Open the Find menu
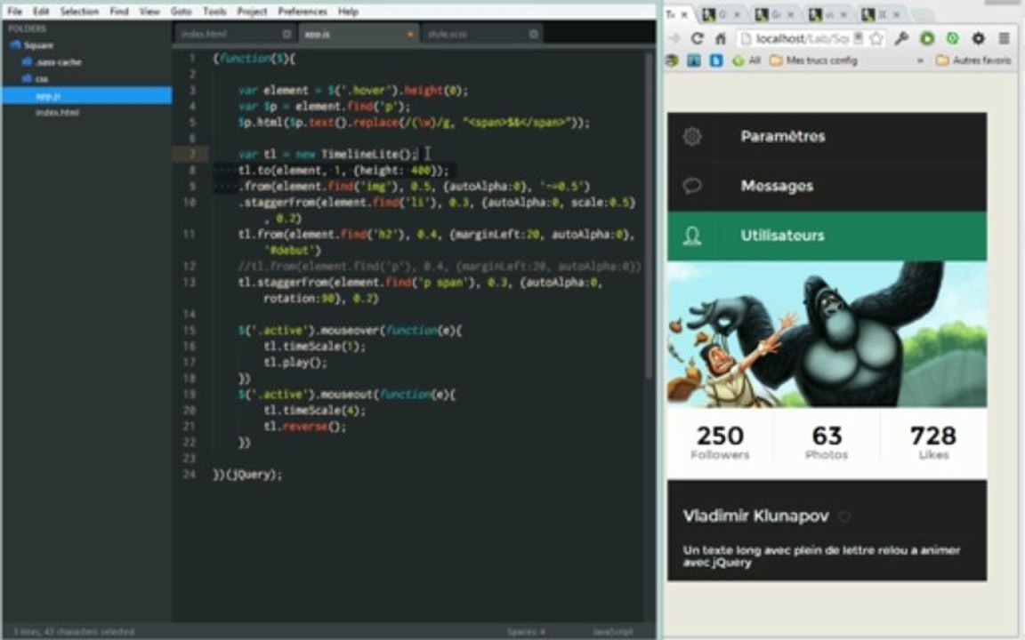This screenshot has height=640, width=1025. tap(119, 11)
